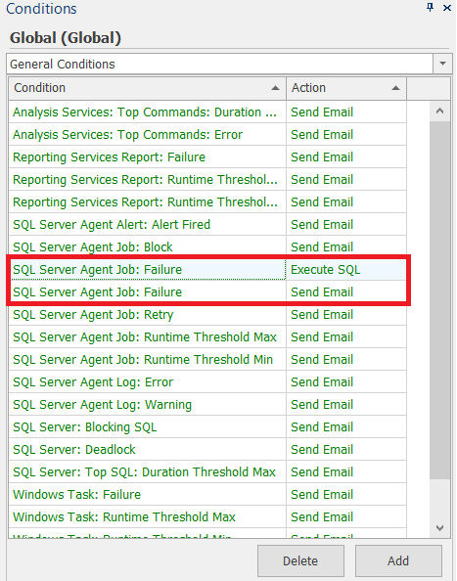Click the Delete button

coord(300,560)
